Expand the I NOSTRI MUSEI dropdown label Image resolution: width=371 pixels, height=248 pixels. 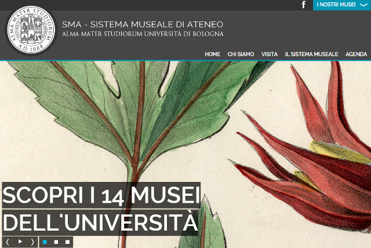click(x=336, y=5)
